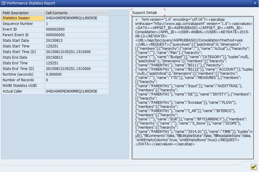Click the Support Details group label

[x=145, y=13]
